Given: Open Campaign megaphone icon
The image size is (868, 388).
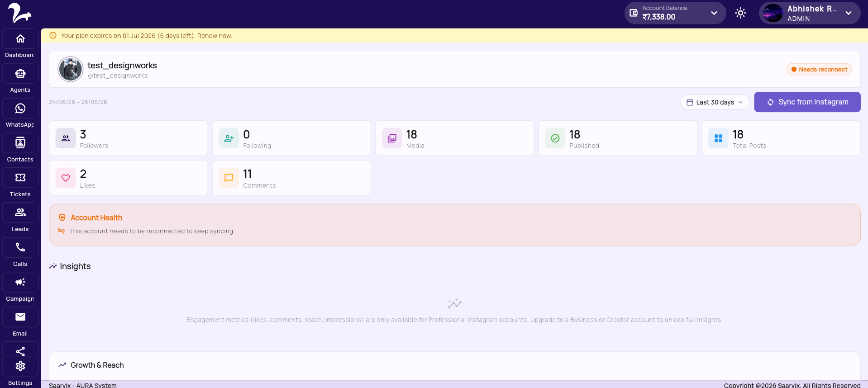Looking at the screenshot, I should pyautogui.click(x=20, y=283).
